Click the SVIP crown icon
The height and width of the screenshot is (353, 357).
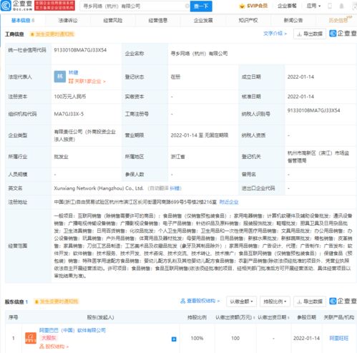[x=242, y=6]
